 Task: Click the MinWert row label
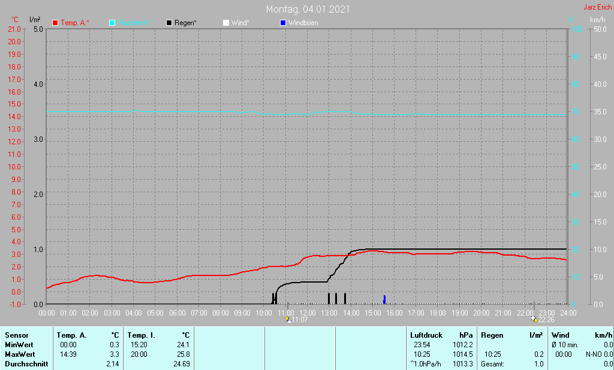(19, 345)
